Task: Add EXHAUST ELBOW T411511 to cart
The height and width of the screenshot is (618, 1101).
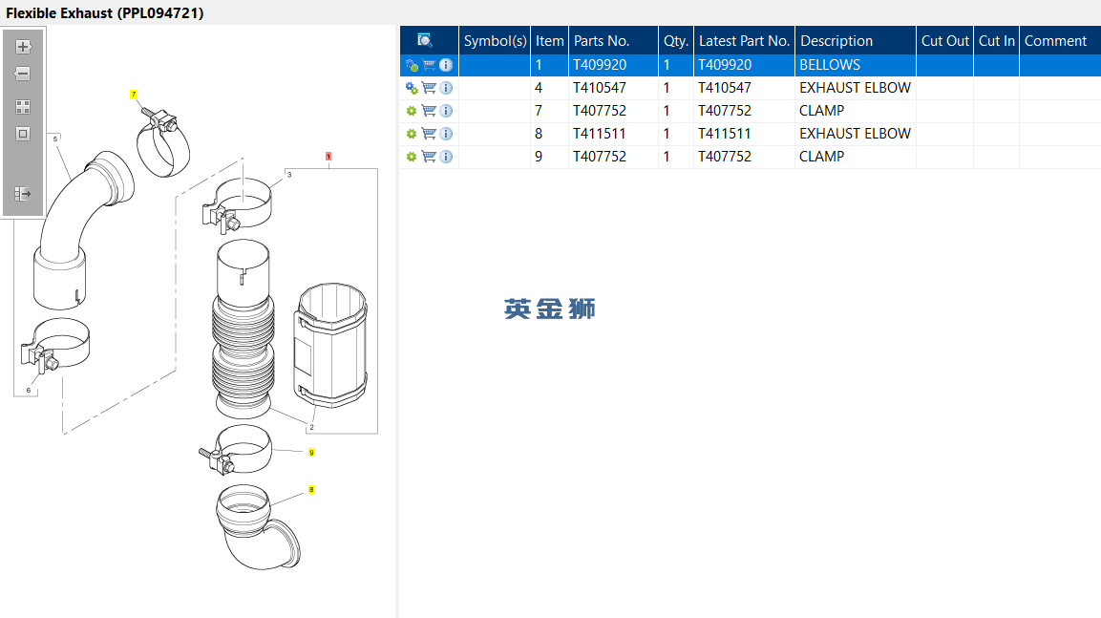Action: [x=429, y=134]
